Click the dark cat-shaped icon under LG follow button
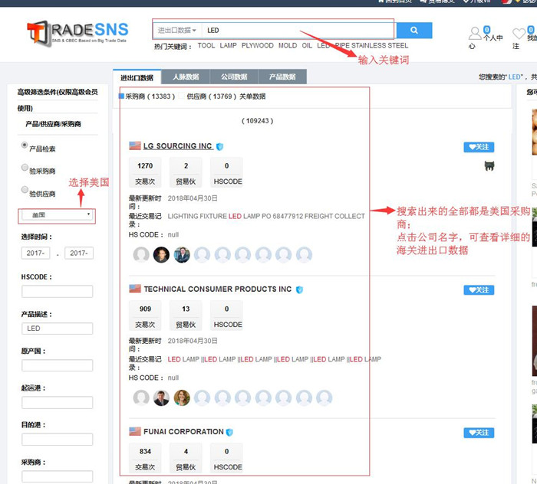 489,166
